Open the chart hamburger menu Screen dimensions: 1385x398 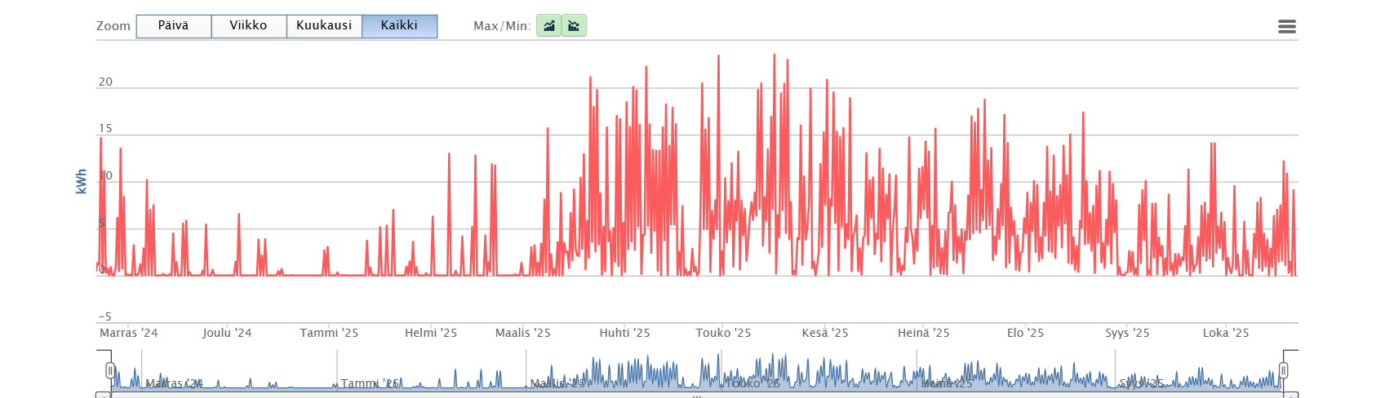[1287, 27]
